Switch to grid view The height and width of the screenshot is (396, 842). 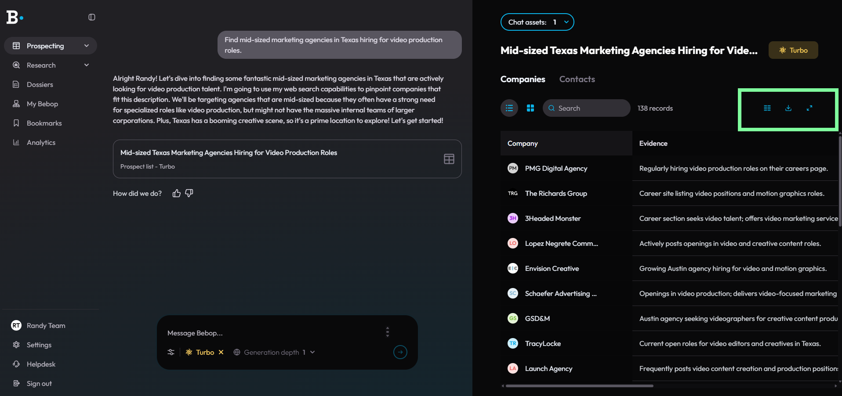(x=530, y=108)
